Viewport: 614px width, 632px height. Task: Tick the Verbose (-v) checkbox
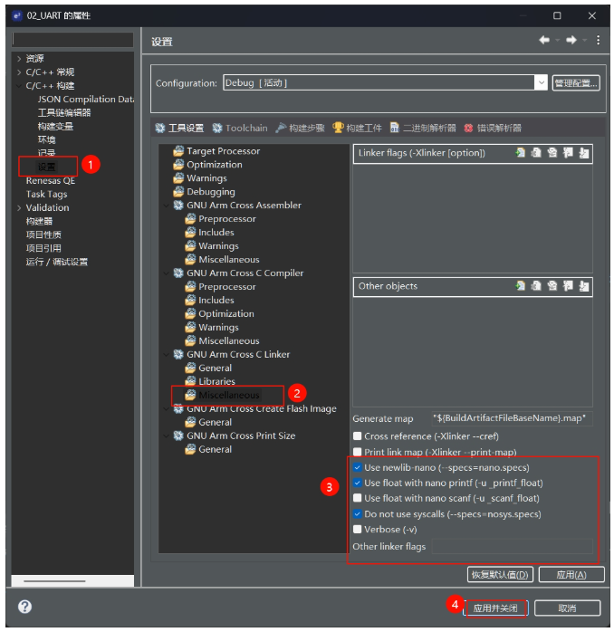tap(357, 529)
